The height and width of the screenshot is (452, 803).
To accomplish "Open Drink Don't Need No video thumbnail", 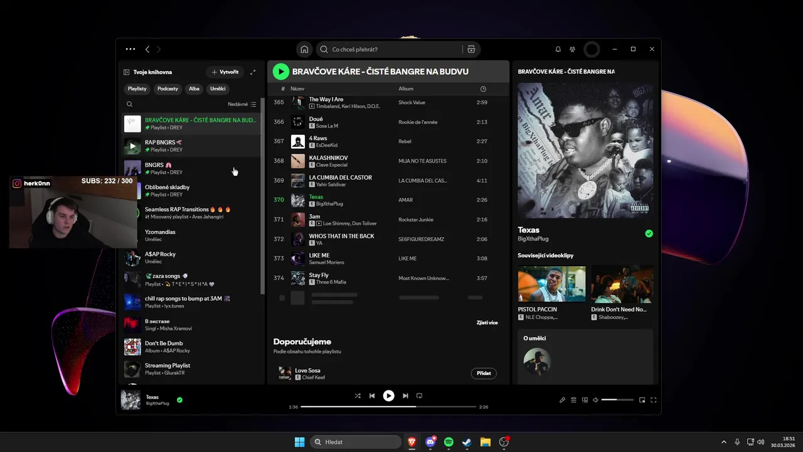I will (x=622, y=284).
